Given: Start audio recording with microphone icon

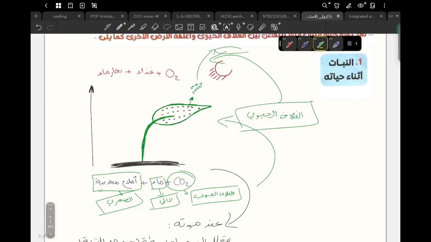Looking at the screenshot, I should coord(239,27).
